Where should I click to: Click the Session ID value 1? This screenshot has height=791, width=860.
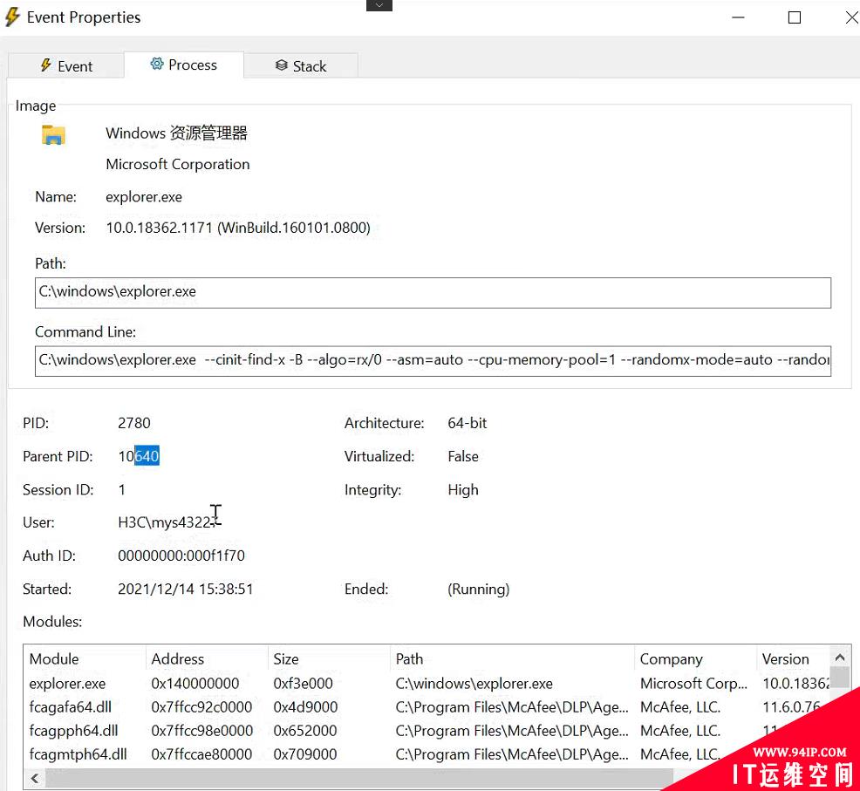click(122, 490)
